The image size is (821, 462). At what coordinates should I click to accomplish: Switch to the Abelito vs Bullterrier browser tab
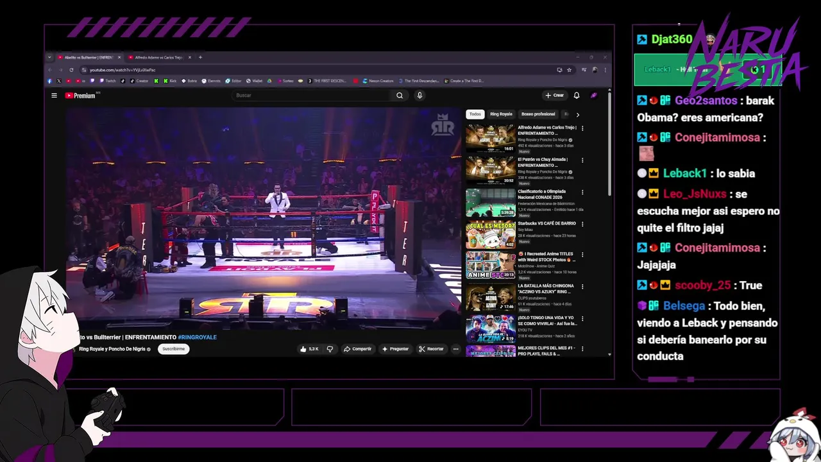tap(87, 57)
